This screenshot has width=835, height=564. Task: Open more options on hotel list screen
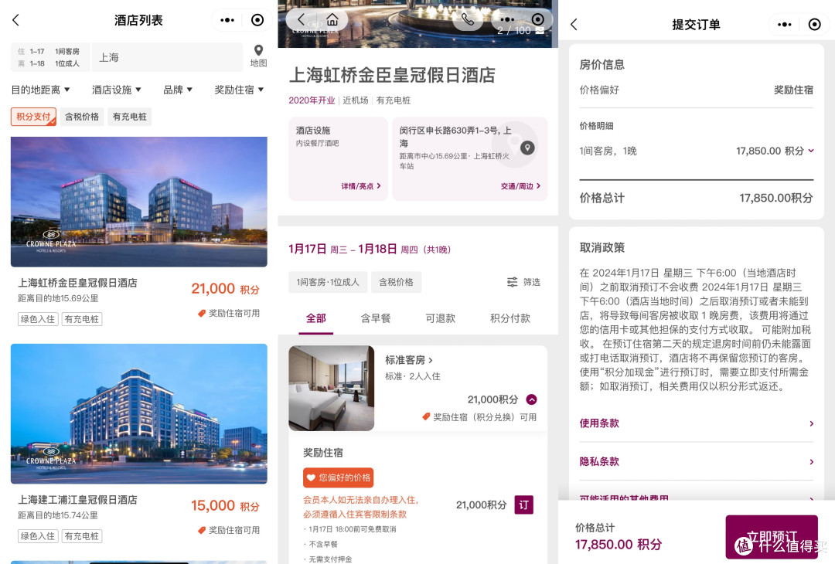pos(227,20)
